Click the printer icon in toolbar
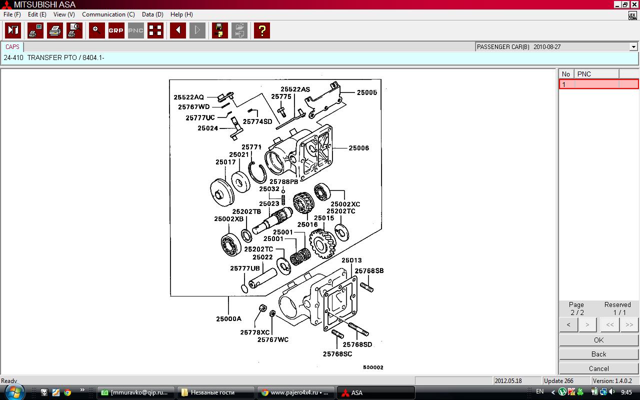640x400 pixels. pos(55,30)
